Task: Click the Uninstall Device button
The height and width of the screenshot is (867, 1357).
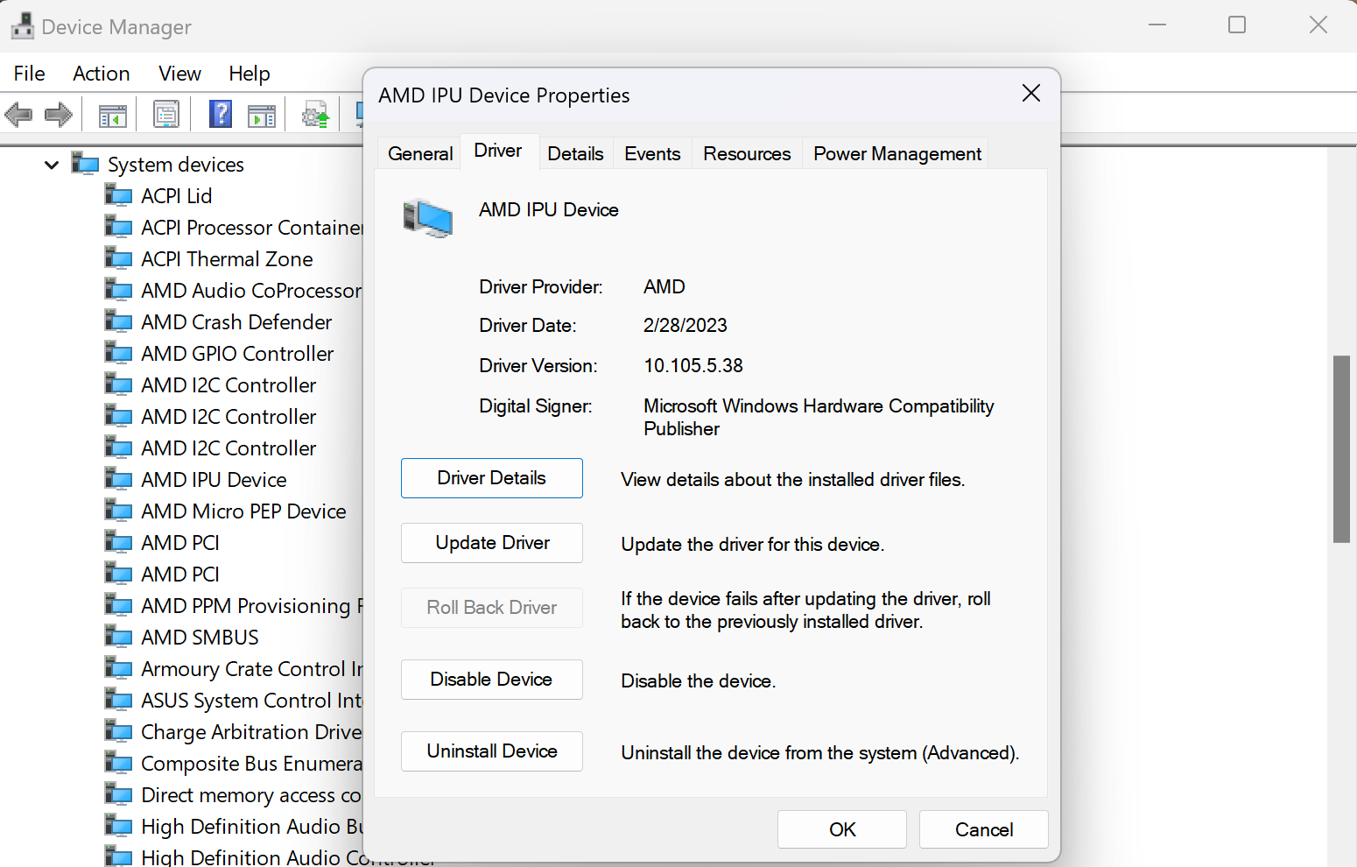Action: coord(492,751)
